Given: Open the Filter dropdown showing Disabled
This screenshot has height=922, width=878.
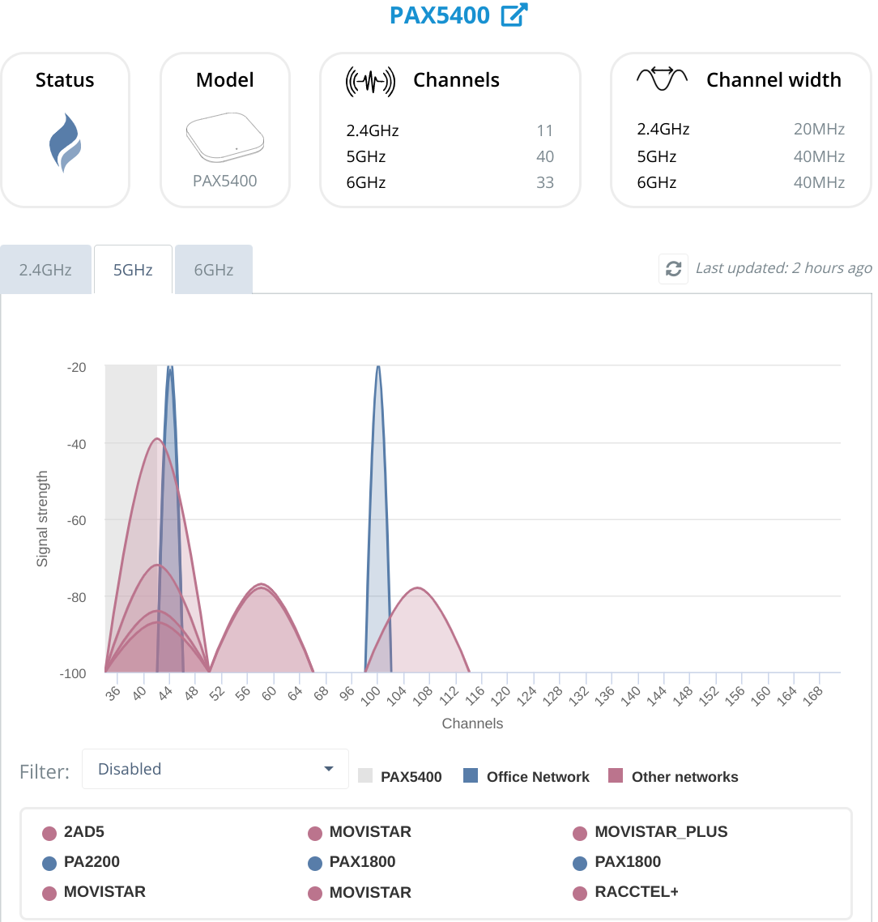Looking at the screenshot, I should (215, 769).
